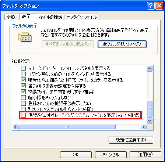Check 登録されている拡張子は表示しない option
The width and height of the screenshot is (165, 162).
pos(23,104)
